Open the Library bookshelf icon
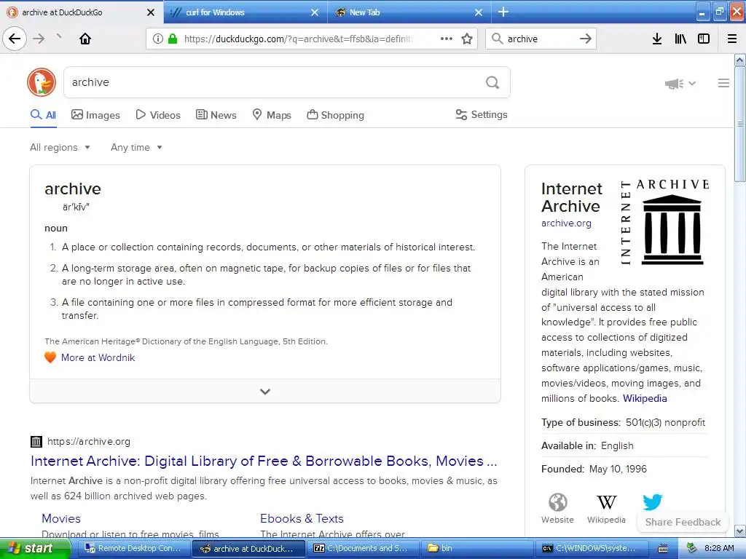Image resolution: width=746 pixels, height=559 pixels. pyautogui.click(x=680, y=39)
